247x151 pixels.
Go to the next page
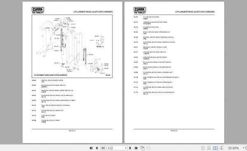130,148
